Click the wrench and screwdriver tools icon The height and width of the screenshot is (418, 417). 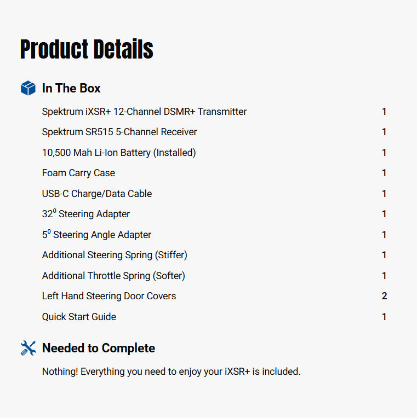(x=28, y=348)
